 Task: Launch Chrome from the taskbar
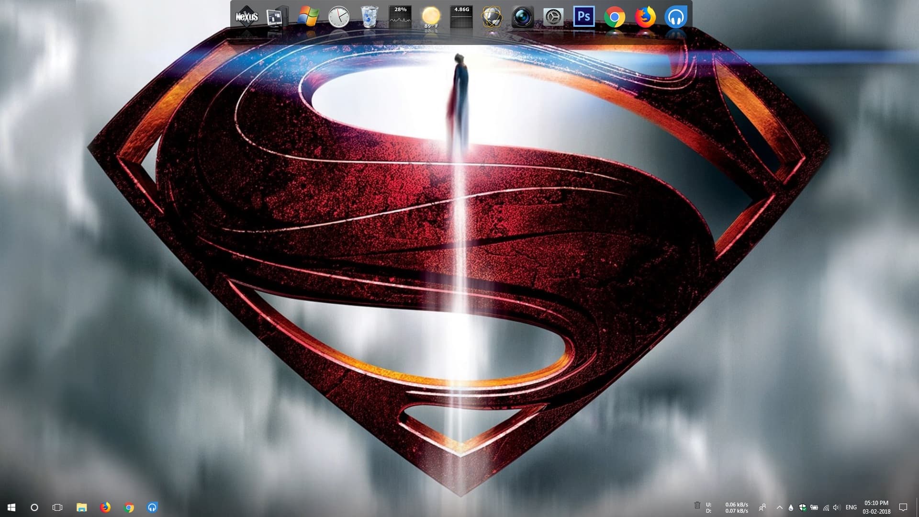click(x=129, y=507)
